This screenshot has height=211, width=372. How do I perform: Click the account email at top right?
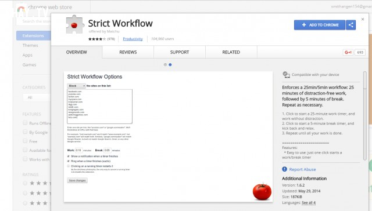(351, 6)
